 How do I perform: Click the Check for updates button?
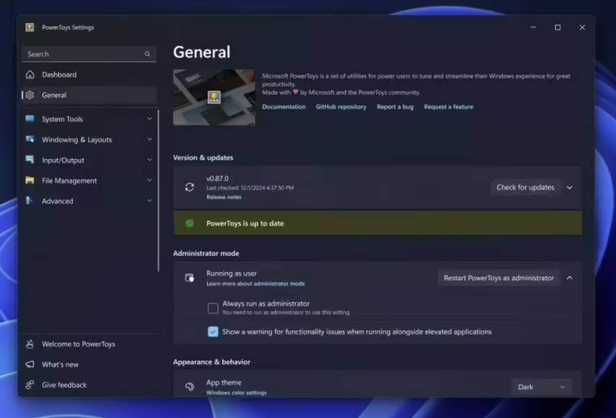[525, 187]
